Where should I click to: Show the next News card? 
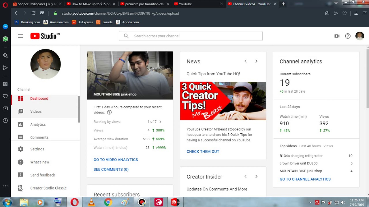(256, 61)
